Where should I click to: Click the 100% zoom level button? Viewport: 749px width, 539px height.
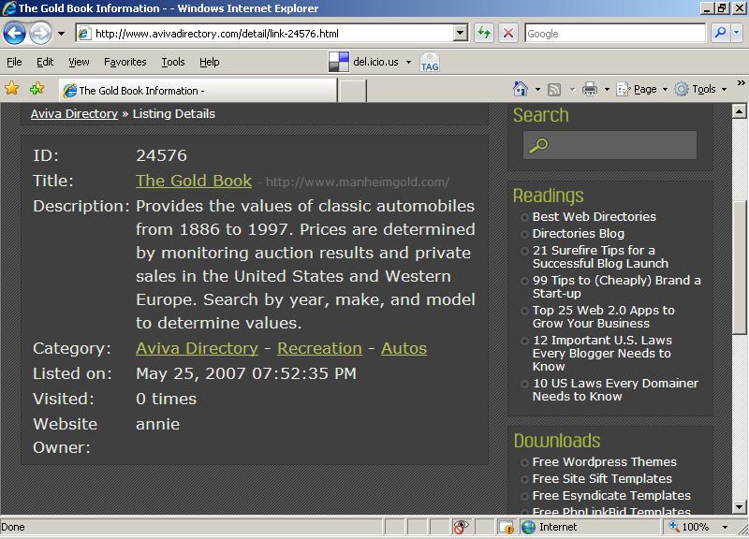[x=689, y=527]
